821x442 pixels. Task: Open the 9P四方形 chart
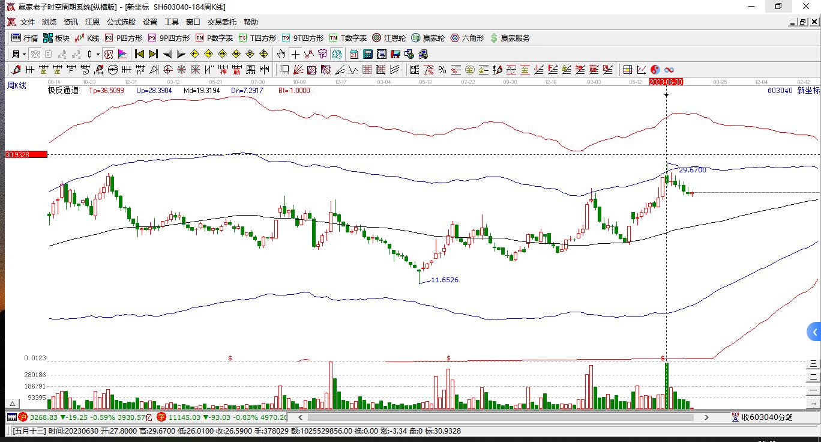coord(169,38)
